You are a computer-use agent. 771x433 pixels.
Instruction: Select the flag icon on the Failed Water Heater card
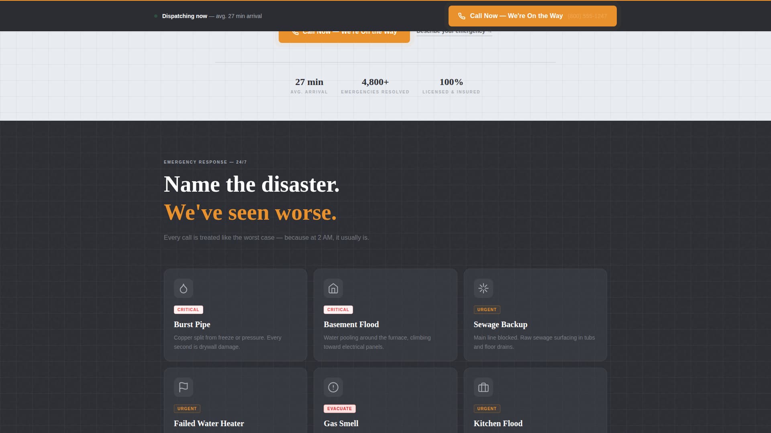184,387
